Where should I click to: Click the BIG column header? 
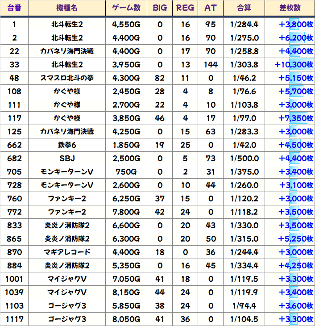[160, 8]
